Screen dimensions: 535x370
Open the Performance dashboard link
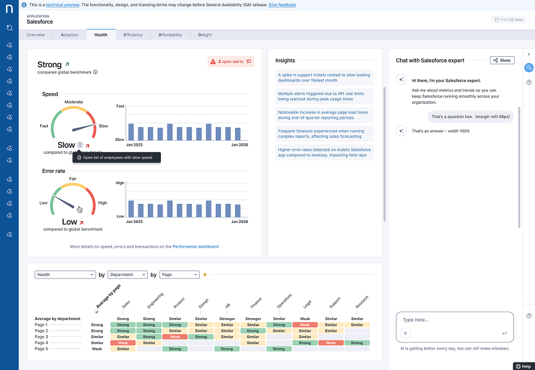[x=195, y=246]
